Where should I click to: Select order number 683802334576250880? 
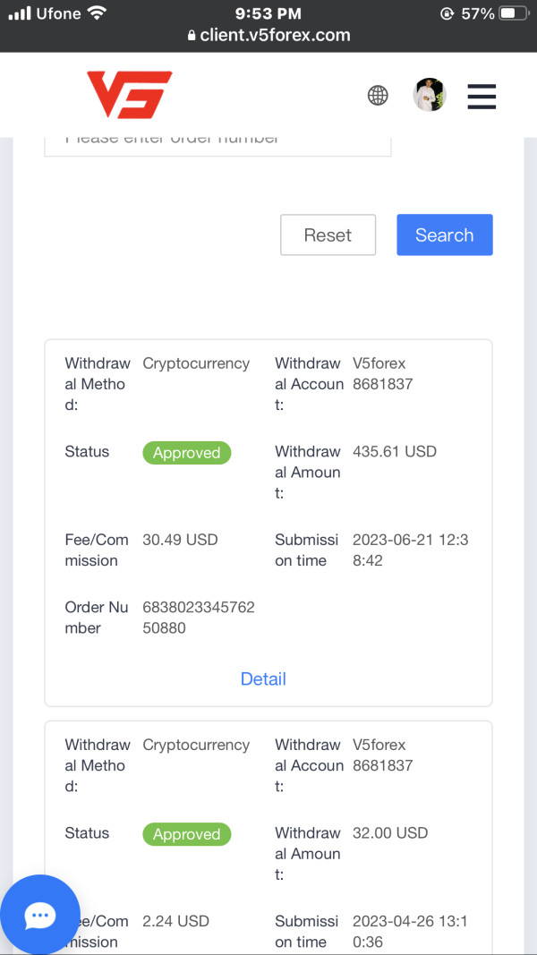(x=199, y=618)
